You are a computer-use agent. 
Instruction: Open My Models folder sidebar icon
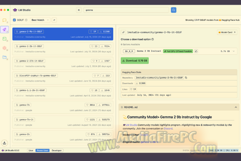(x=4, y=57)
